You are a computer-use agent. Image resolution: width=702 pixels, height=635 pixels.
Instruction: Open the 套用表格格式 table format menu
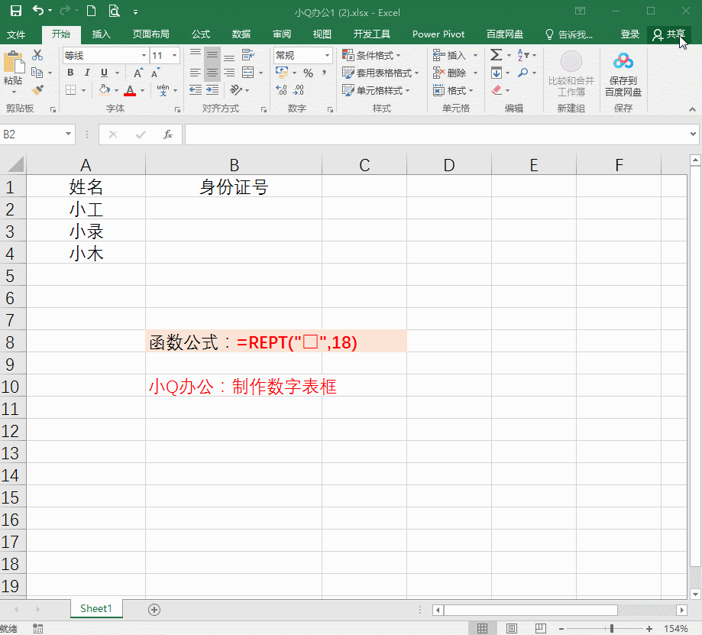[380, 73]
